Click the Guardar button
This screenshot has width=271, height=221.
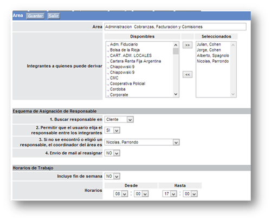click(35, 16)
